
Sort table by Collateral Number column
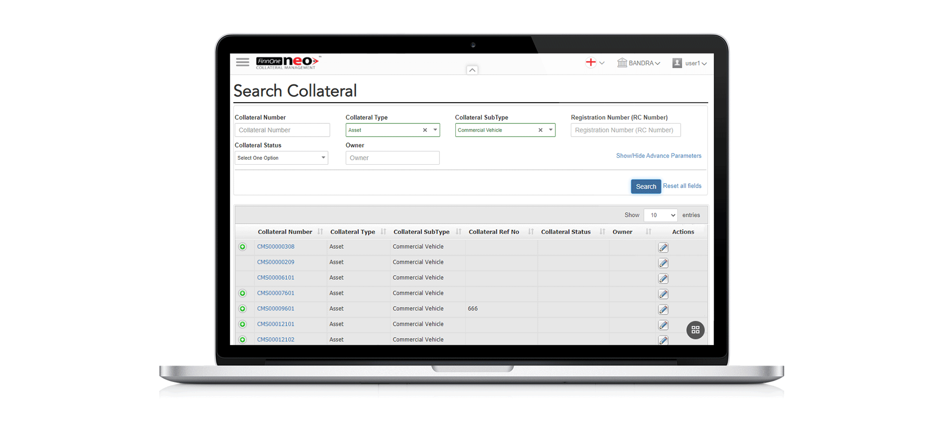click(285, 232)
